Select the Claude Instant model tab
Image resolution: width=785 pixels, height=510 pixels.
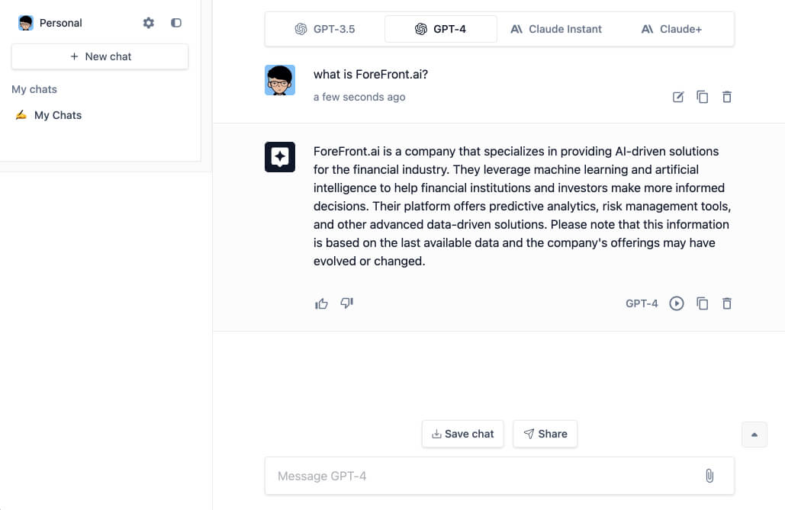(x=555, y=29)
